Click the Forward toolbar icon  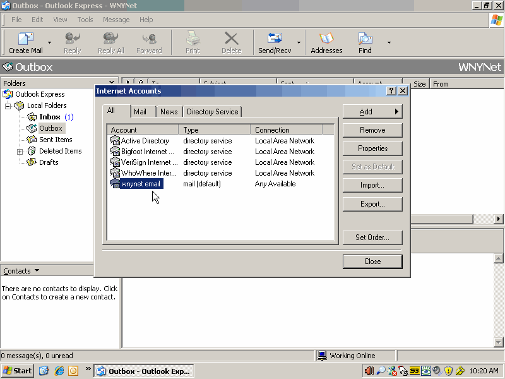149,39
